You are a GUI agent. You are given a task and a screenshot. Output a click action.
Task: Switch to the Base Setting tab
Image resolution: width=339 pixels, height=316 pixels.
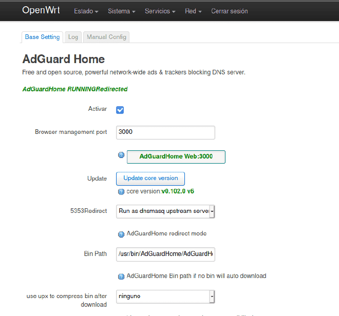pos(42,37)
